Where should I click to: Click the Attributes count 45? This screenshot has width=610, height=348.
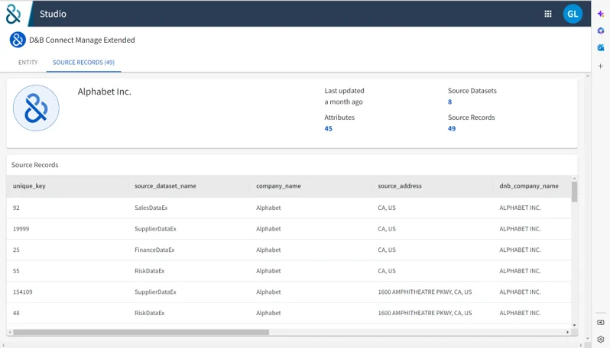point(329,128)
